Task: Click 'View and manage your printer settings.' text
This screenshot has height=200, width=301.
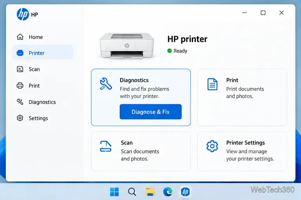Action: [250, 155]
